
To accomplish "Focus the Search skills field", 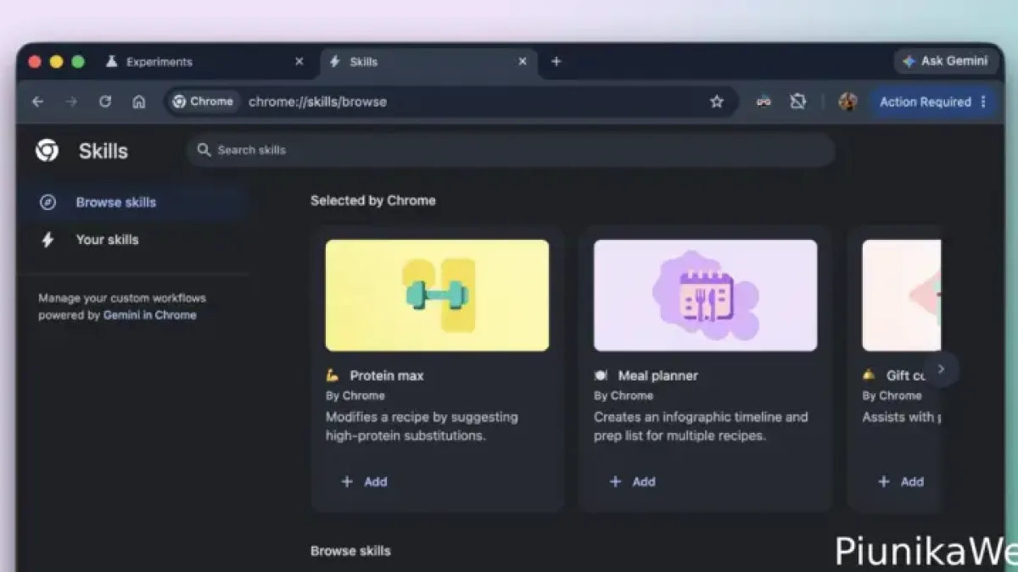I will point(511,150).
